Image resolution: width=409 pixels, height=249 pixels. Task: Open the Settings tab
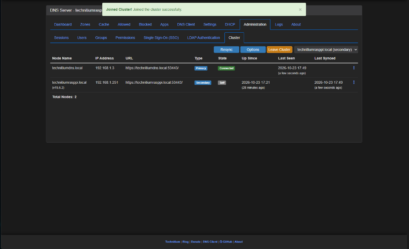[x=210, y=24]
